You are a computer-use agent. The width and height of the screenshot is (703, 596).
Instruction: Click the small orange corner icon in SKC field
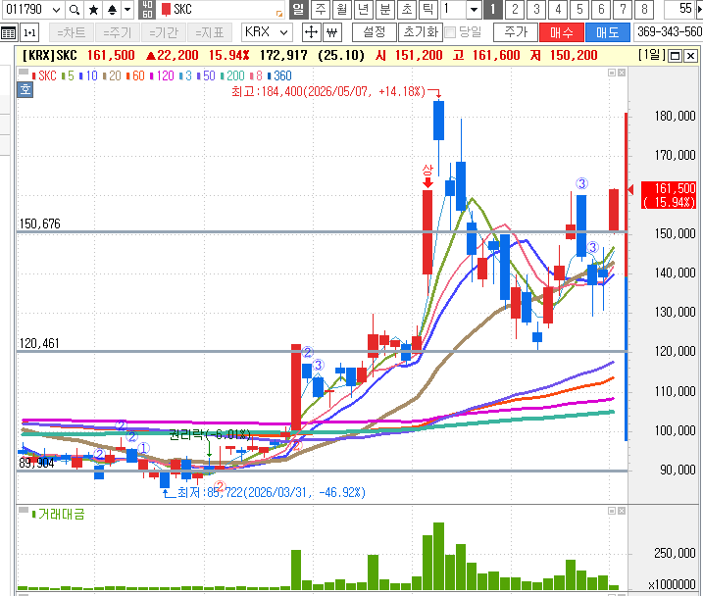[x=279, y=14]
